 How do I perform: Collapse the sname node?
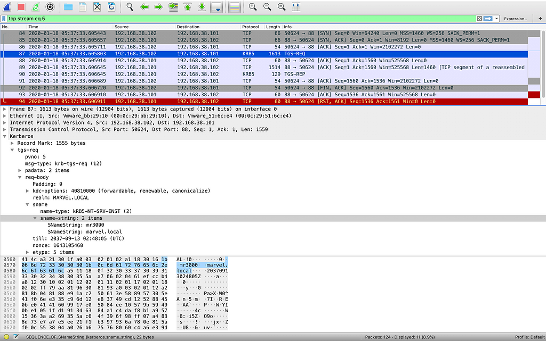[x=28, y=204]
